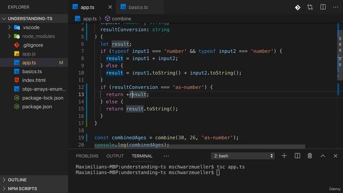Select the TERMINAL panel tab
This screenshot has width=343, height=193.
pyautogui.click(x=142, y=156)
